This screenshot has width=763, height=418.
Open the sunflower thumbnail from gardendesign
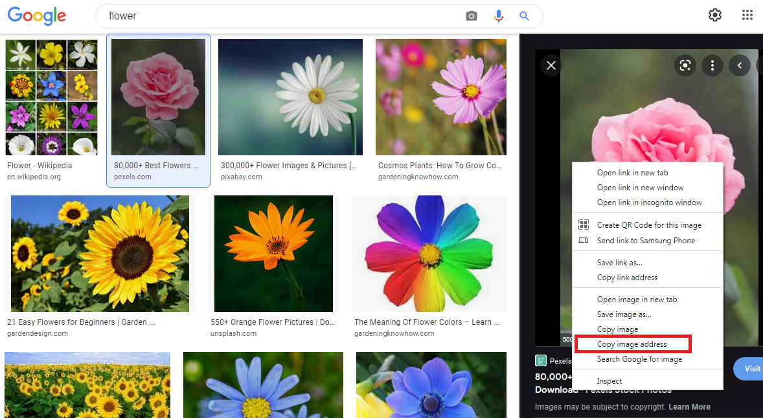click(x=100, y=254)
